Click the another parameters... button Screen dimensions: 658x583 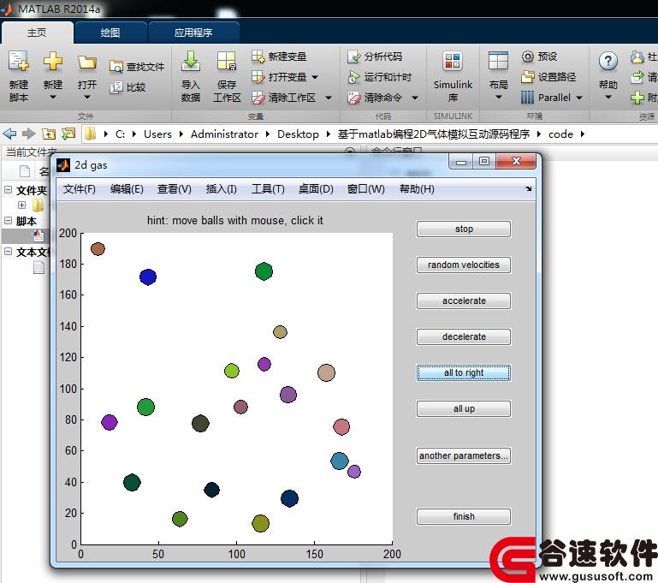point(464,455)
